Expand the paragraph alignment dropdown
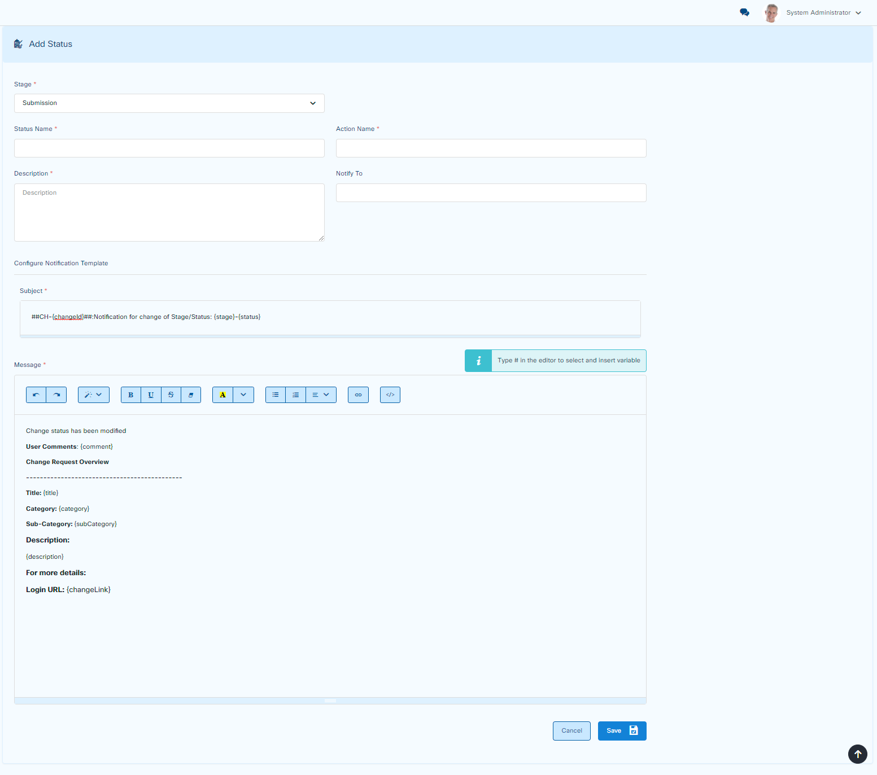The image size is (877, 775). tap(321, 395)
